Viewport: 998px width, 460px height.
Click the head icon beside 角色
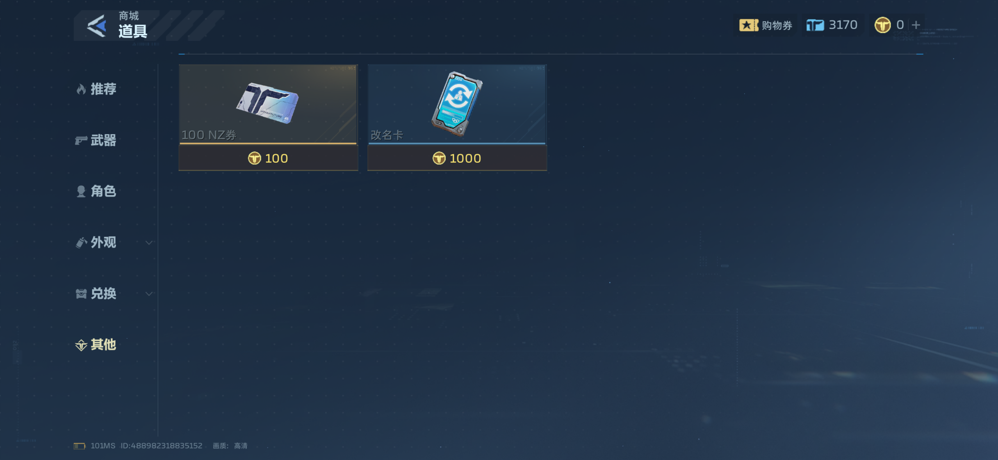tap(81, 192)
